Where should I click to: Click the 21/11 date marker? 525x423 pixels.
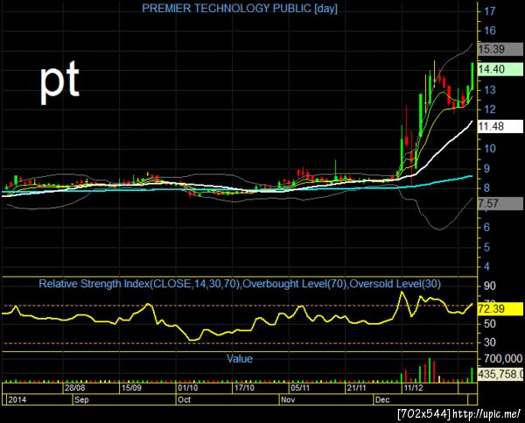(x=357, y=388)
